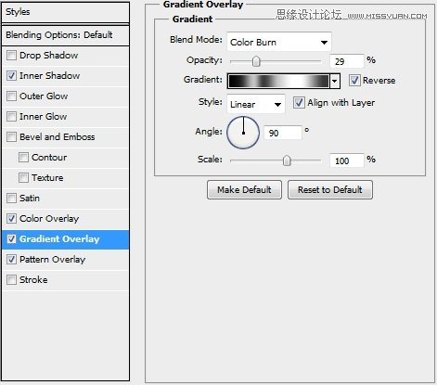Open the Style Linear dropdown

pos(256,104)
